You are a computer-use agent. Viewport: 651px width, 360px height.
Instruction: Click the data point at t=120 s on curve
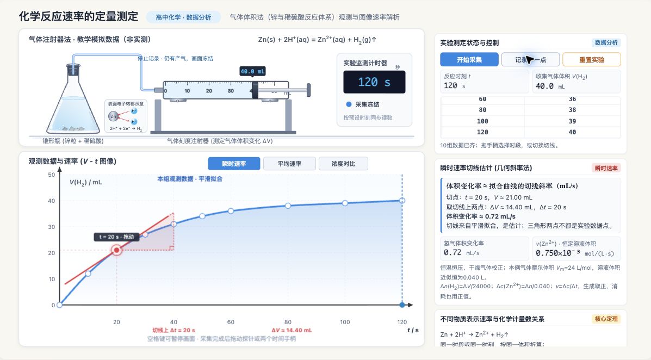tap(402, 201)
